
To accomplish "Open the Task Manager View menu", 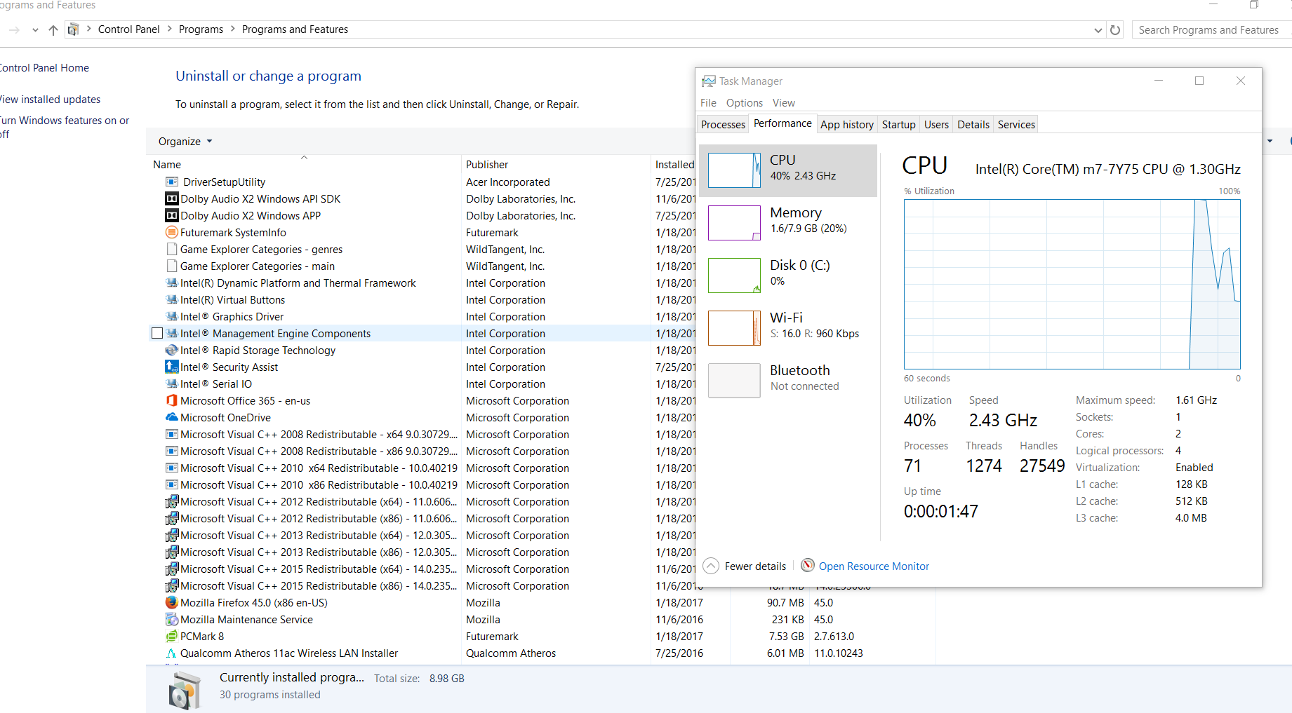I will (784, 102).
